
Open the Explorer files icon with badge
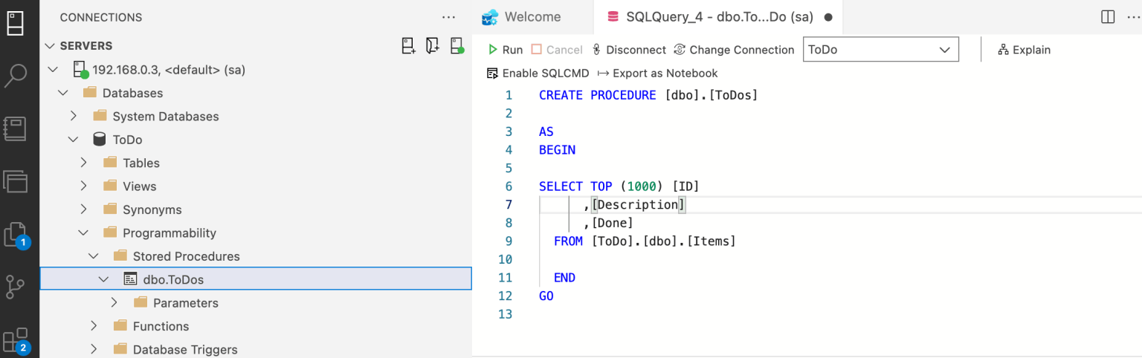pos(16,235)
